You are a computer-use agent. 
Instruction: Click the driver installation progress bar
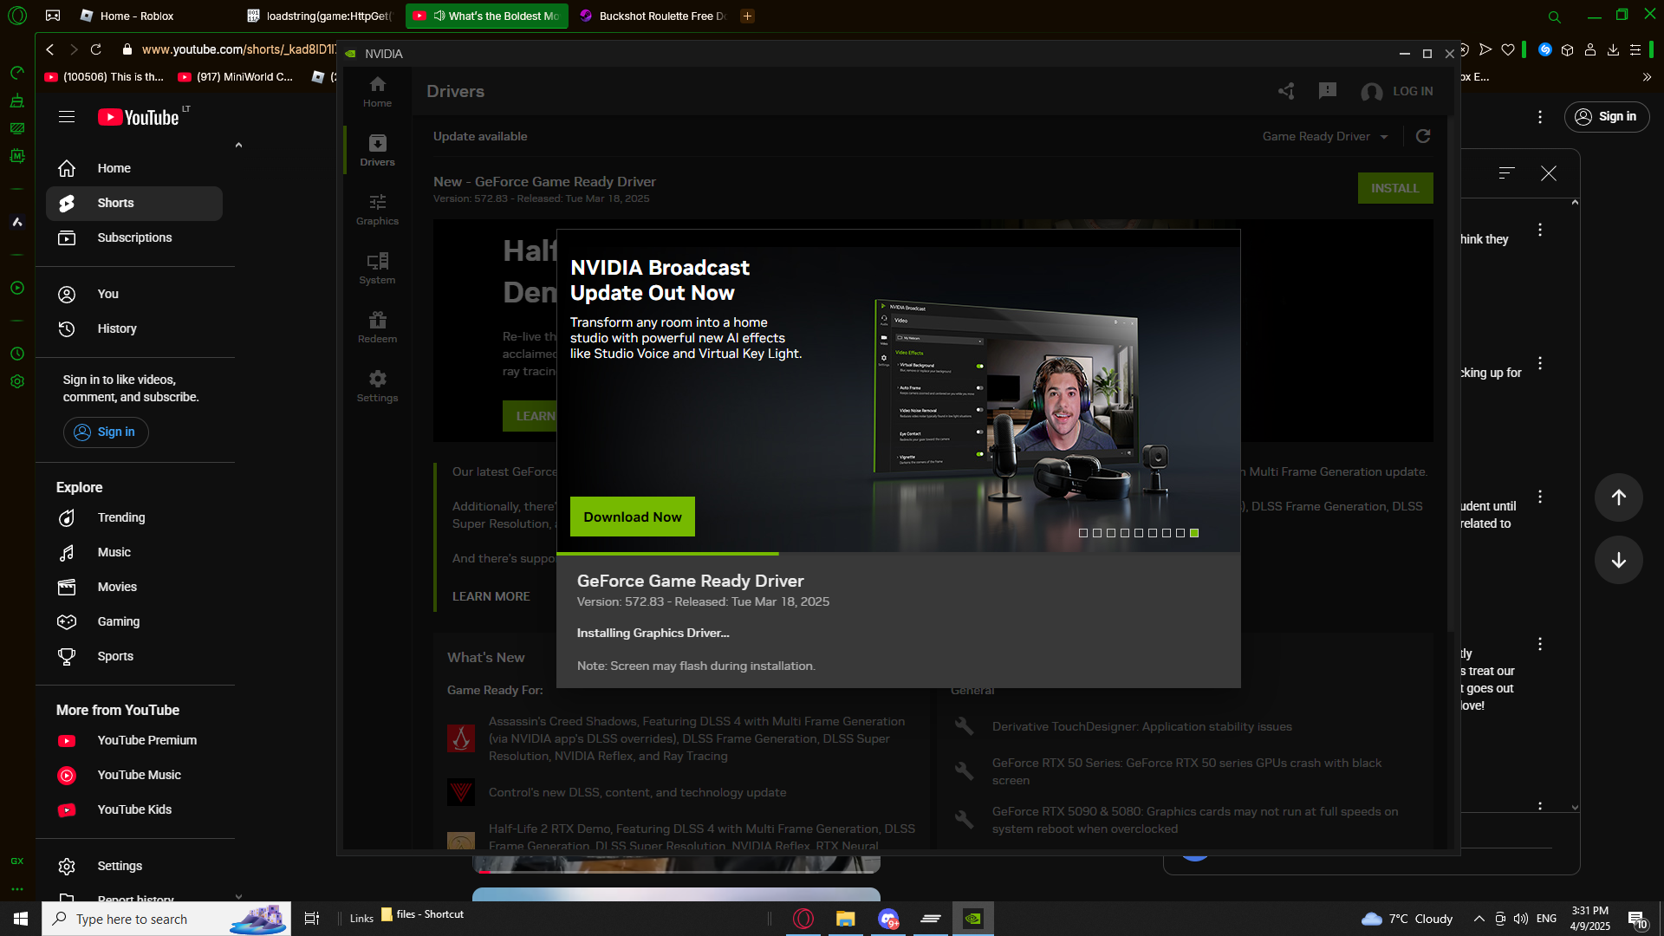click(898, 554)
